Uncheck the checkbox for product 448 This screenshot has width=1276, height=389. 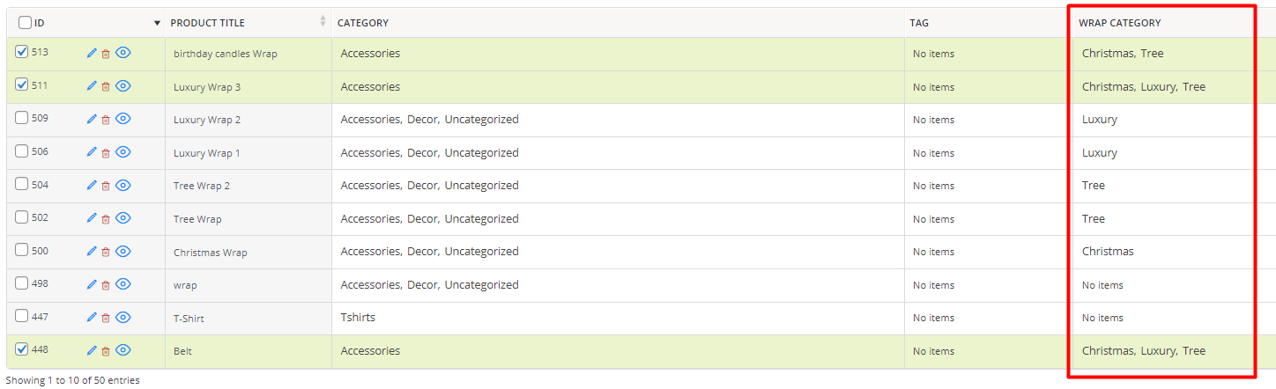click(22, 349)
